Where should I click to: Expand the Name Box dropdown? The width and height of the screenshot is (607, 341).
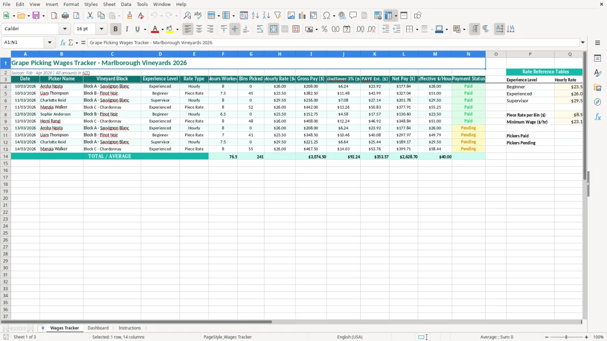point(50,42)
